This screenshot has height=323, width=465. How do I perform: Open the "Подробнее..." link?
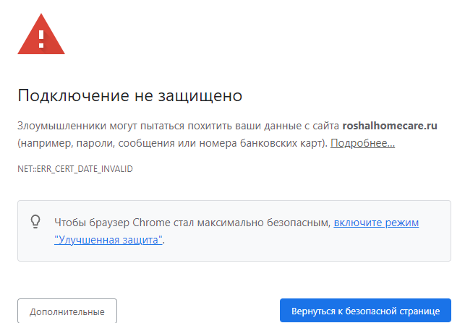click(362, 144)
